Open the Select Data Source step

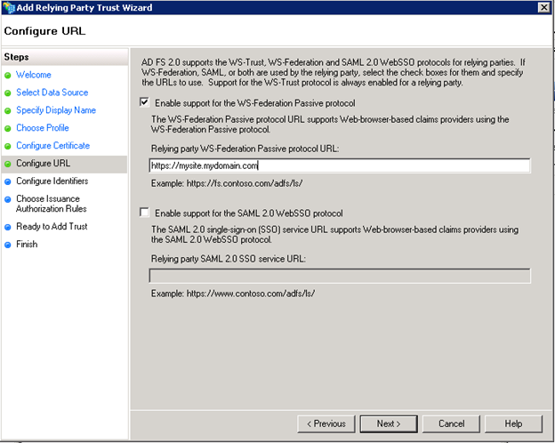pyautogui.click(x=52, y=93)
